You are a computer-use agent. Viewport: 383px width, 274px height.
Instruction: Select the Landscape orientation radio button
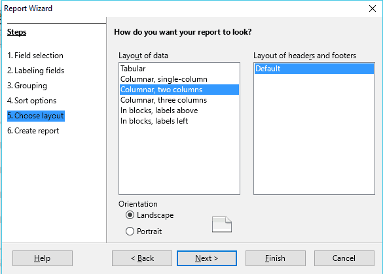click(130, 215)
